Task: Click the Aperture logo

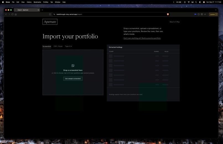Action: point(50,22)
